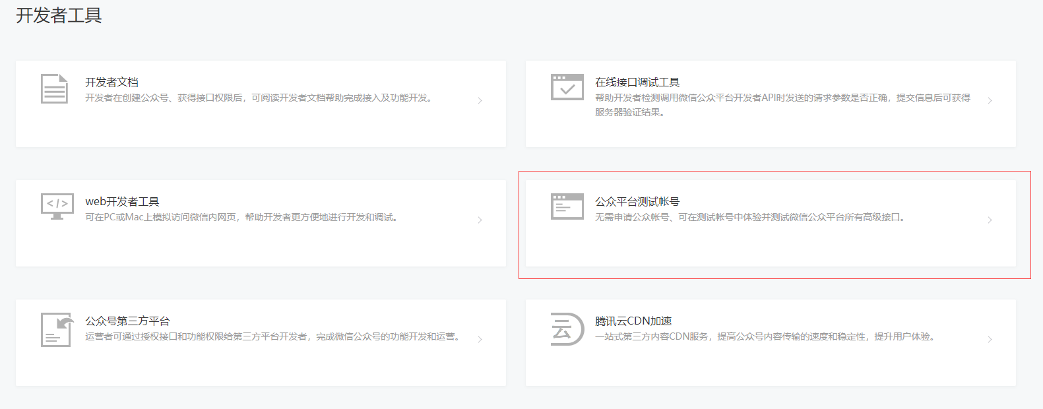Click the Tencent Cloud icon for 腾讯云CDN加速

pyautogui.click(x=567, y=329)
